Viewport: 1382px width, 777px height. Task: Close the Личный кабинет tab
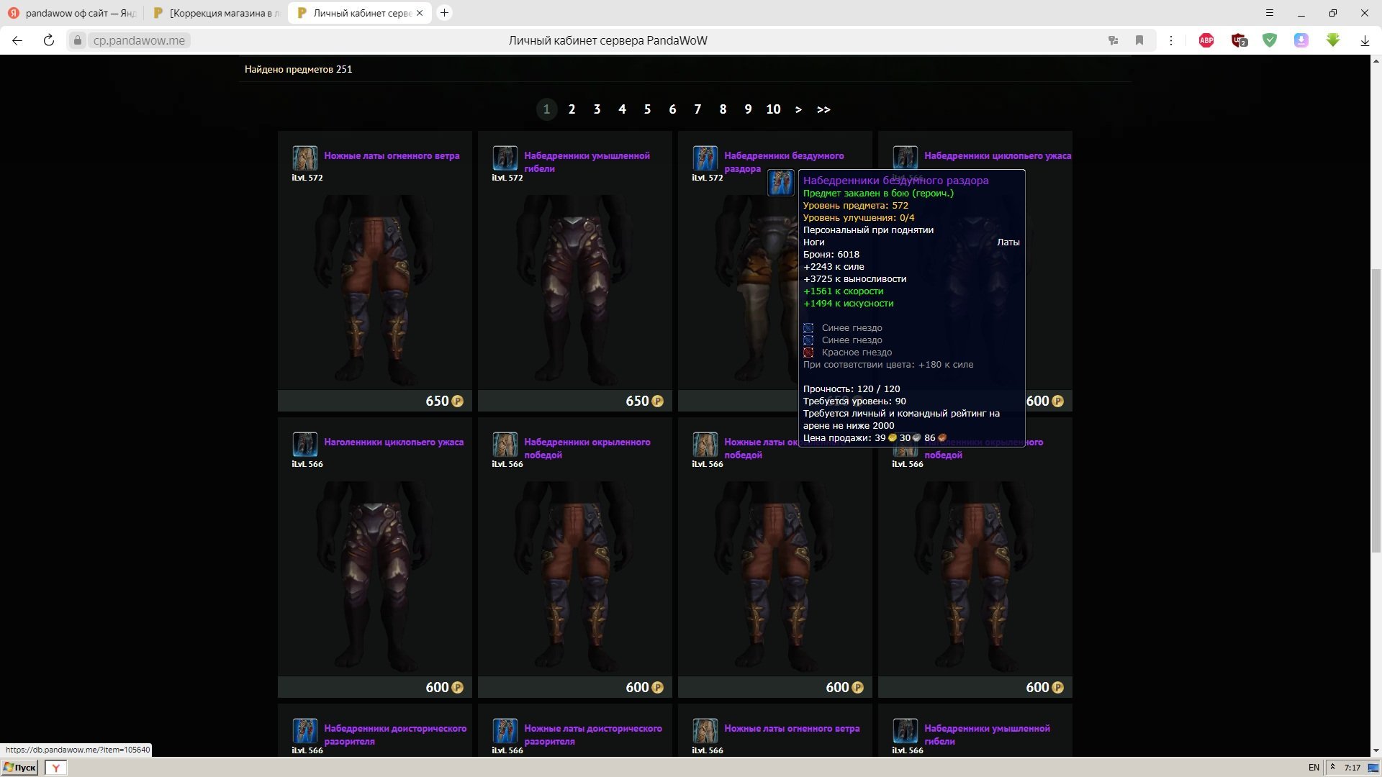(x=420, y=13)
